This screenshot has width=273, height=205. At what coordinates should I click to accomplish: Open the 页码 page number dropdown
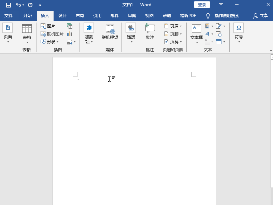[x=173, y=42]
